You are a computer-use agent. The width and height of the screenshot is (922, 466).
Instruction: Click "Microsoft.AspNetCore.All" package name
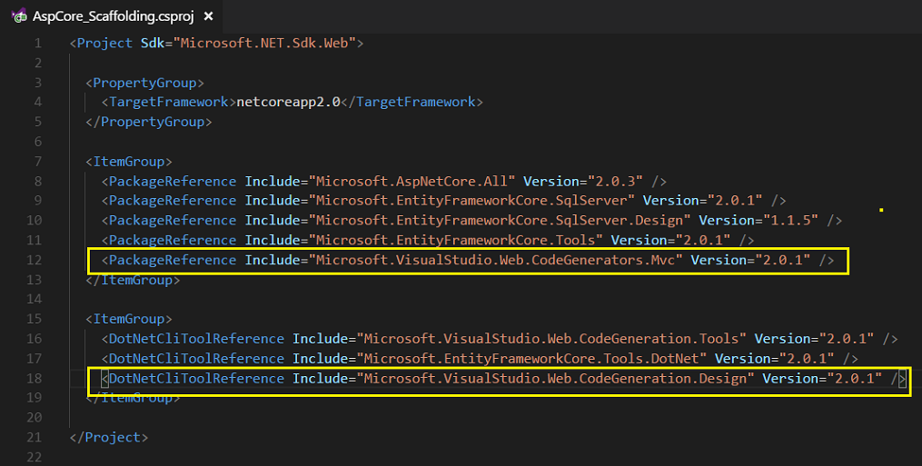click(x=411, y=182)
